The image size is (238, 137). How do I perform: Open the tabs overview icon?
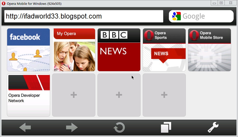coord(166,127)
